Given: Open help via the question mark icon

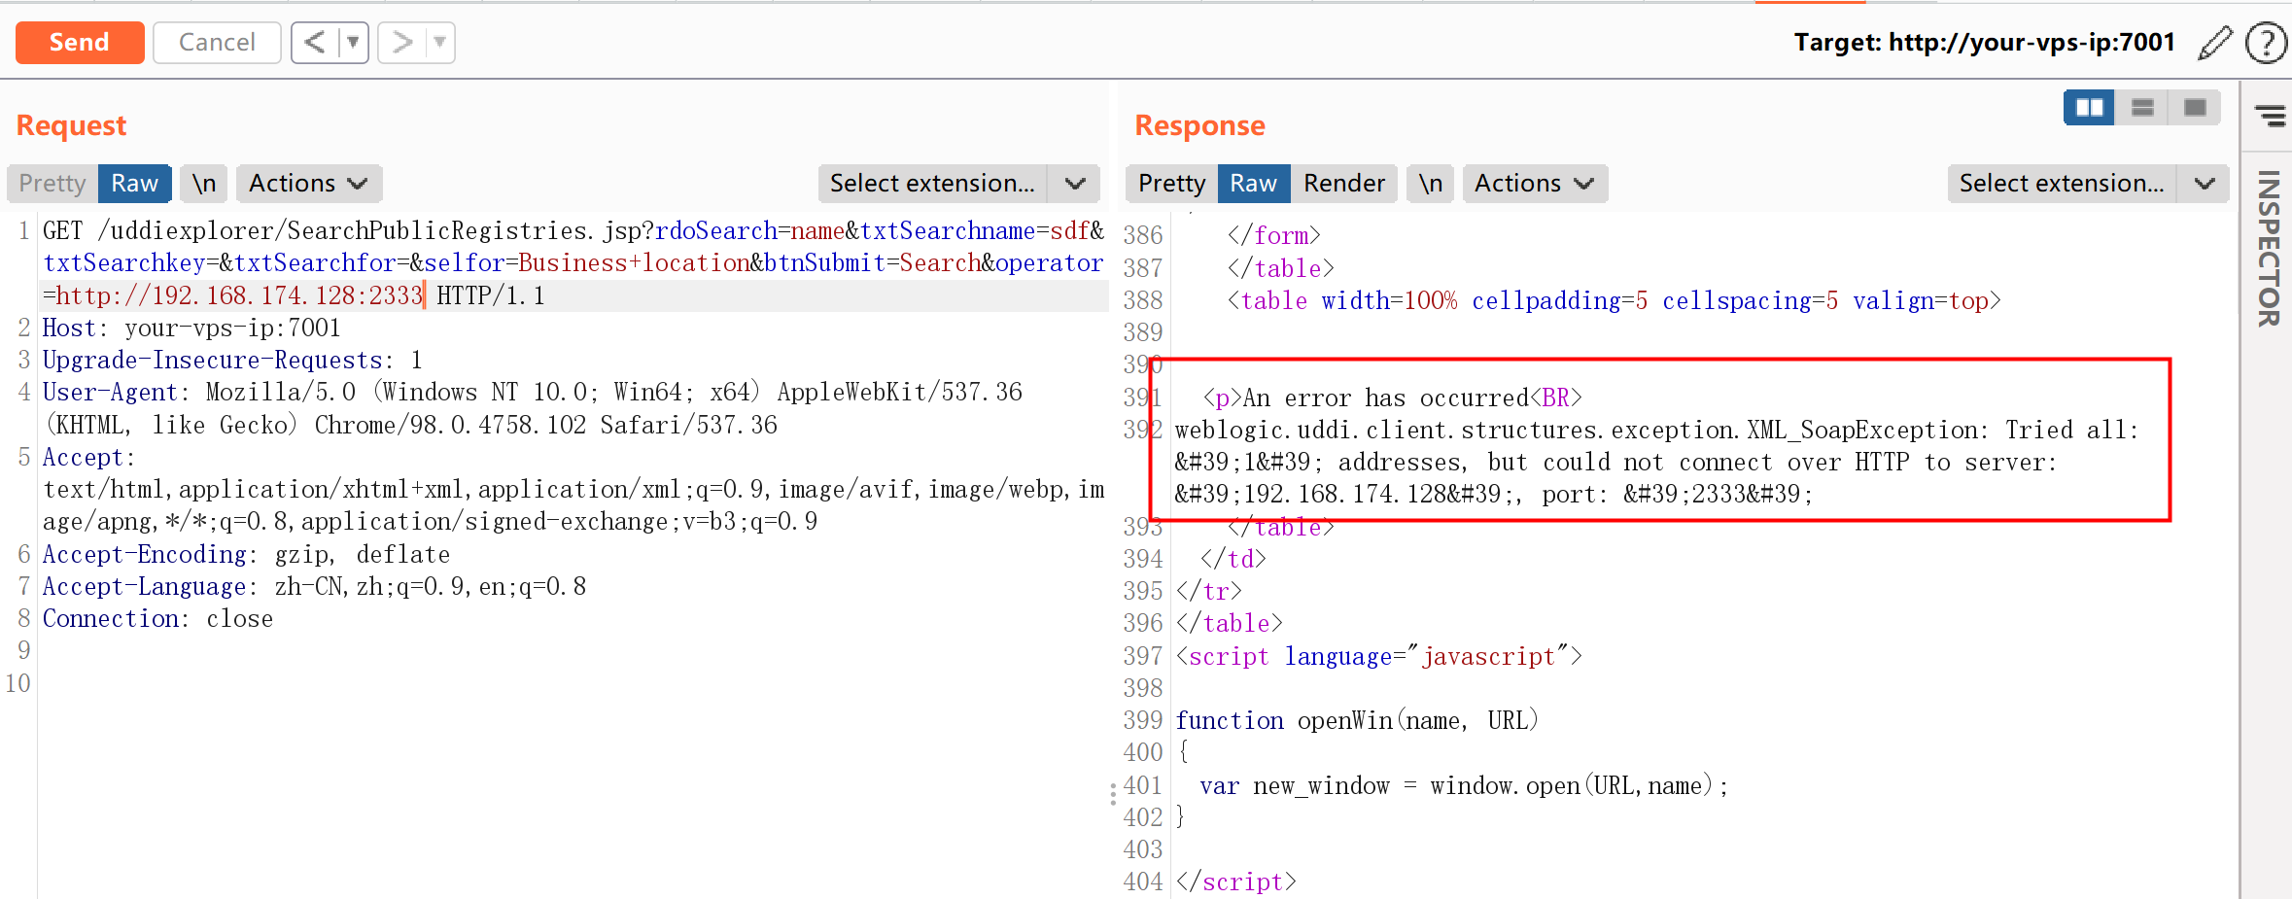Looking at the screenshot, I should pos(2265,44).
